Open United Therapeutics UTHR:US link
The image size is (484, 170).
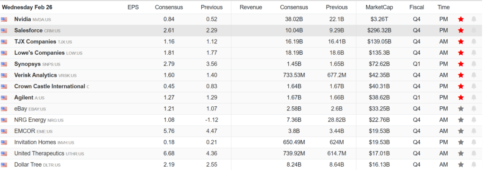49,153
